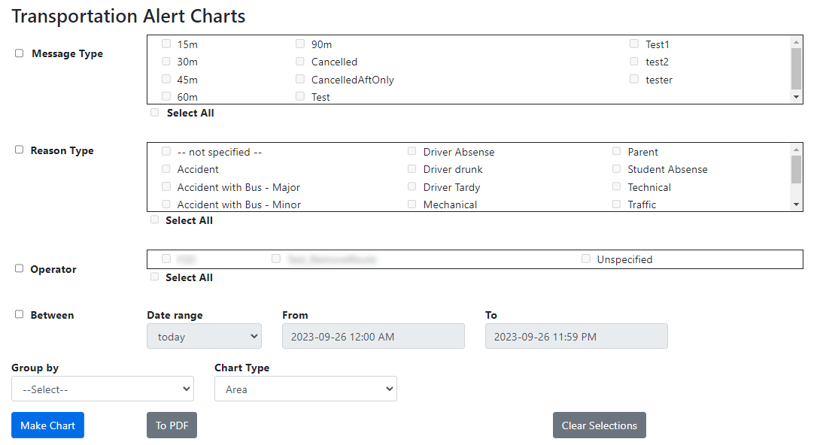Click the From date input field

pyautogui.click(x=373, y=337)
